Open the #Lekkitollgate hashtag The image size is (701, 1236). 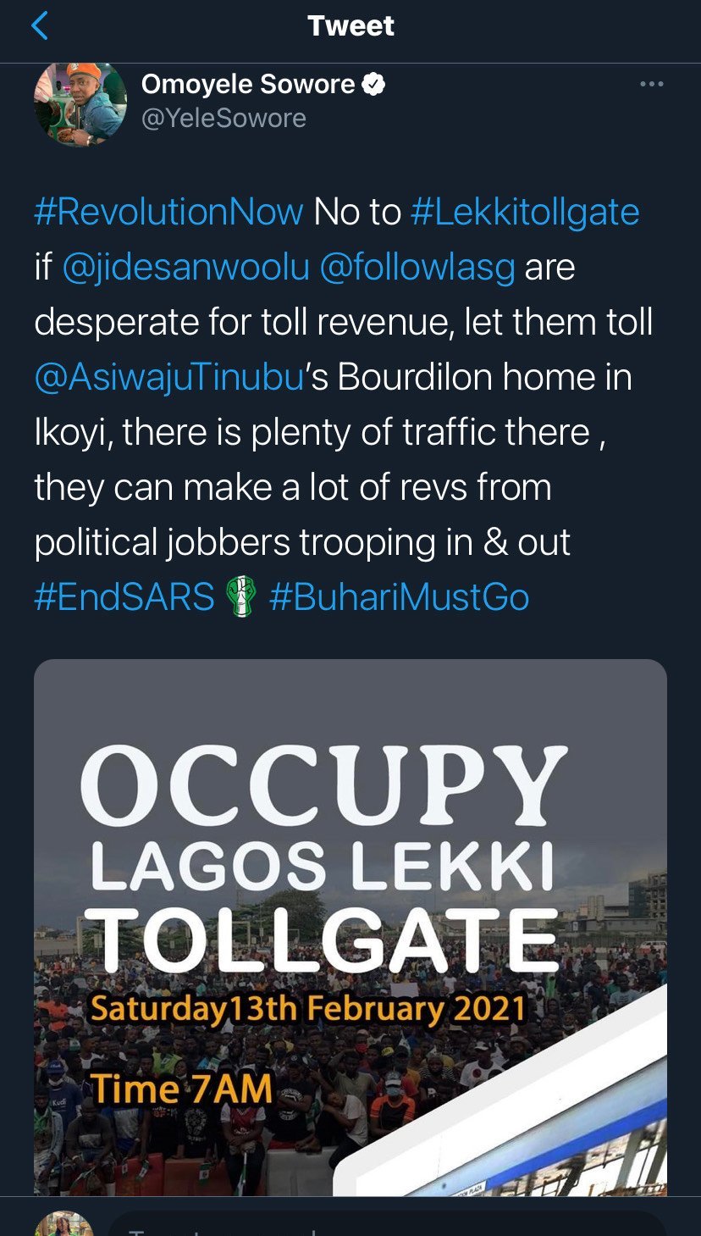click(525, 212)
